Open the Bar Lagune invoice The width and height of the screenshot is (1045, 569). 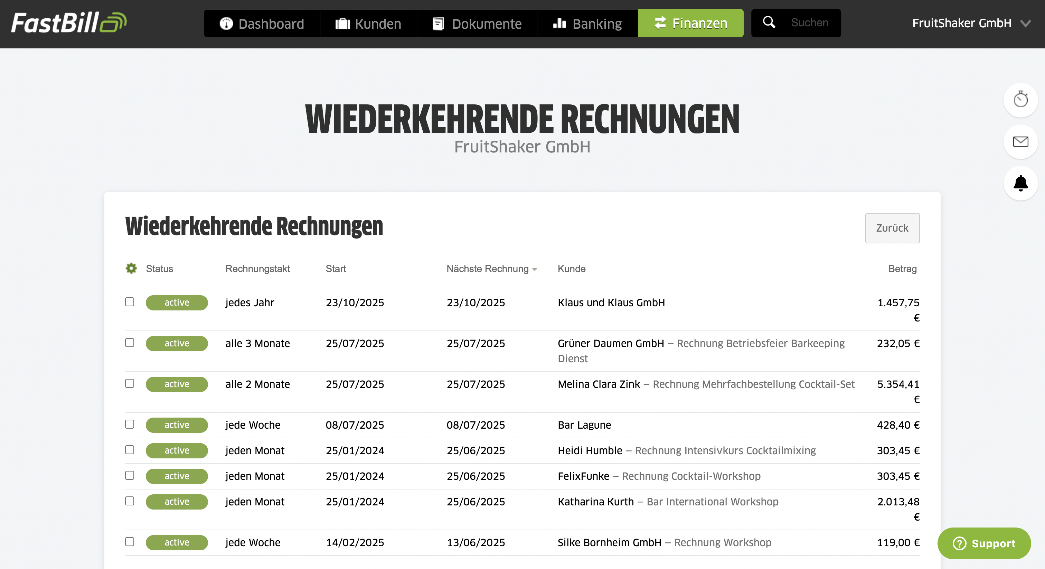(584, 425)
